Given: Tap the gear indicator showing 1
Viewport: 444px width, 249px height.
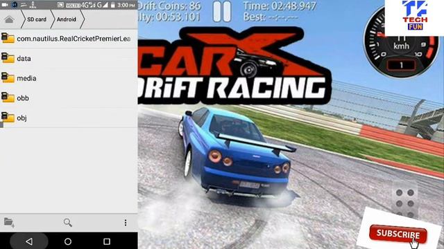Looking at the screenshot, I should [x=401, y=65].
